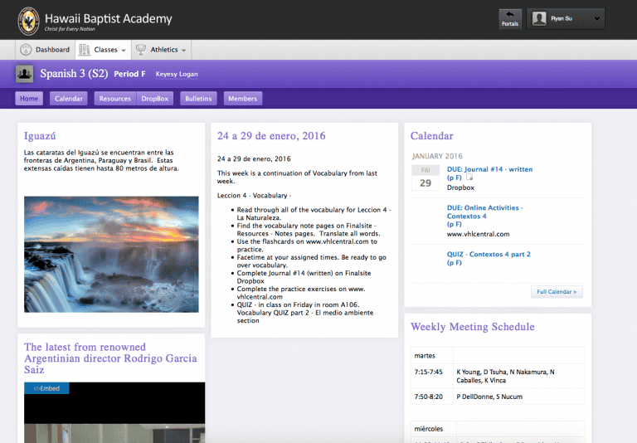This screenshot has height=443, width=637.
Task: Open the Bulletins tab
Action: point(198,99)
